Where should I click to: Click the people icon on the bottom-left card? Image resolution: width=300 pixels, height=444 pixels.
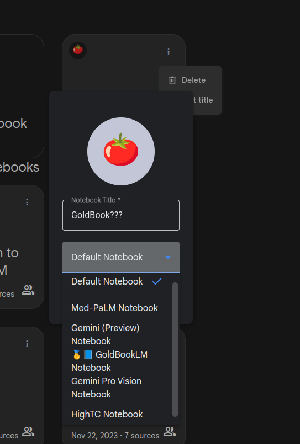coord(28,432)
